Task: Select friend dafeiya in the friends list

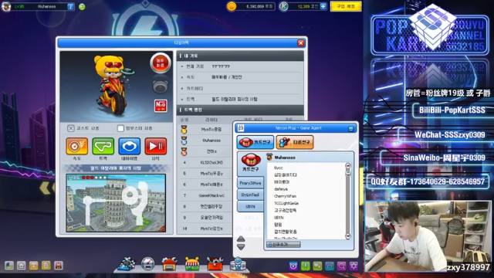Action: pyautogui.click(x=281, y=189)
